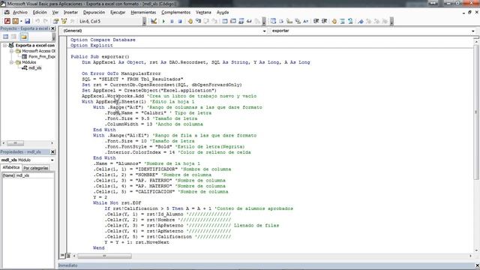Open the Insertar menu
480x270 pixels.
[70, 12]
